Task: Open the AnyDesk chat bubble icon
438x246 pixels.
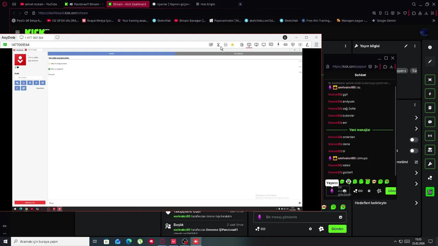Action: [x=271, y=45]
